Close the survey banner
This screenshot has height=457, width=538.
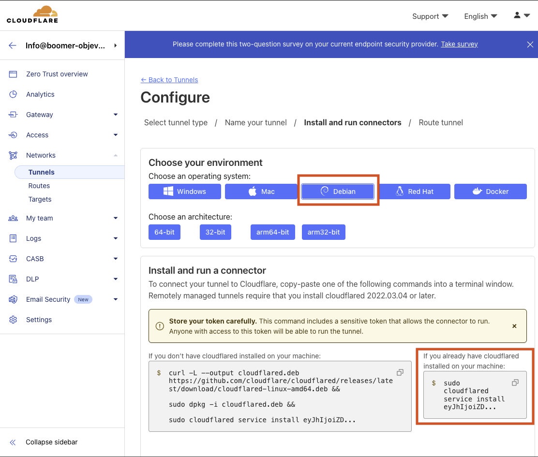tap(530, 44)
